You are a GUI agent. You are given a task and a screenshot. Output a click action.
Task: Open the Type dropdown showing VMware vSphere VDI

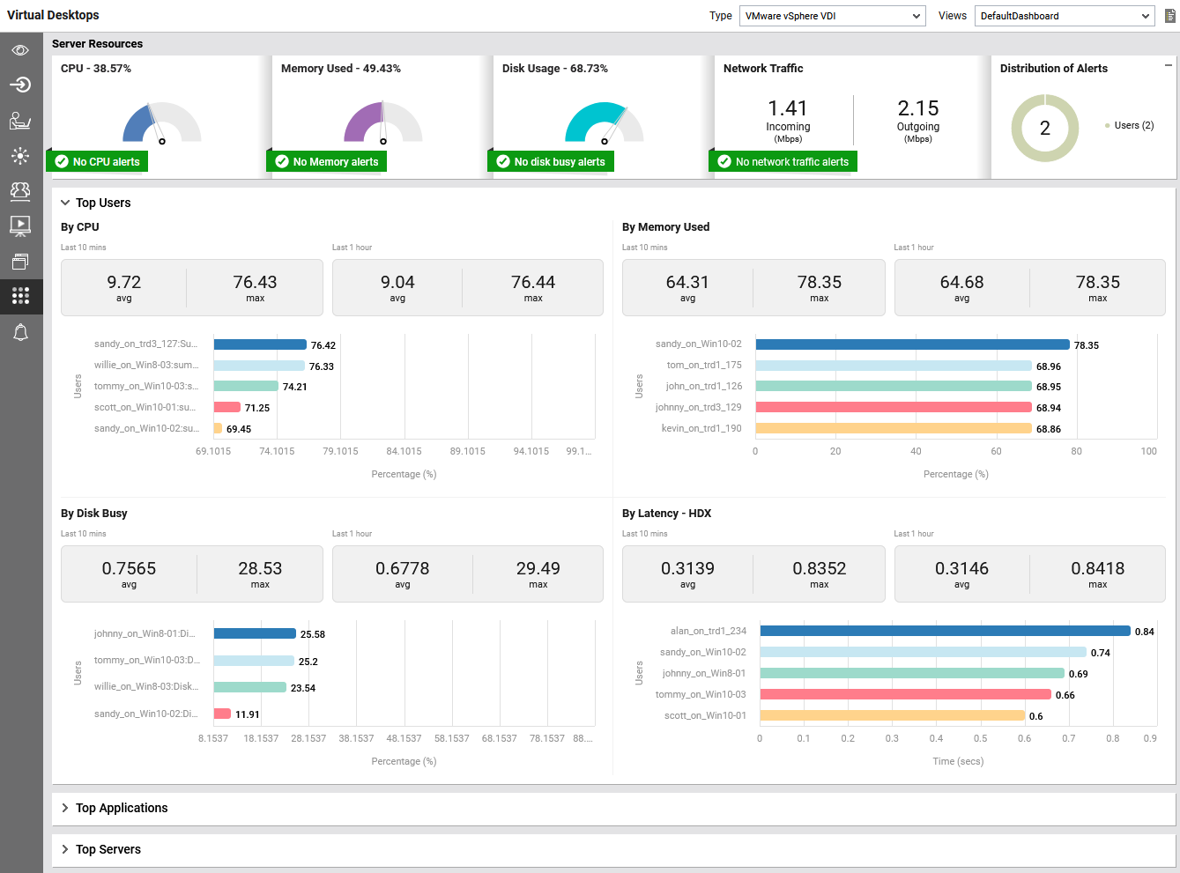[x=832, y=16]
